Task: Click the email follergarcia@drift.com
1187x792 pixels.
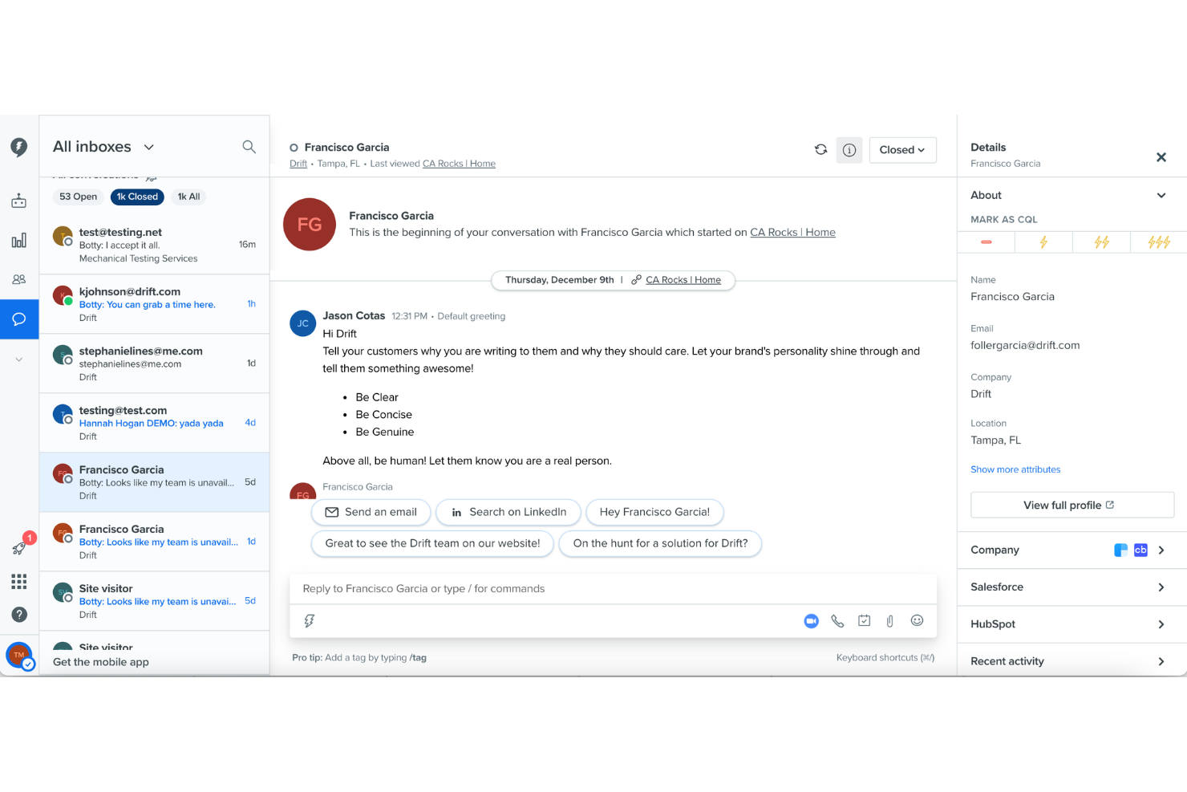Action: (1025, 345)
